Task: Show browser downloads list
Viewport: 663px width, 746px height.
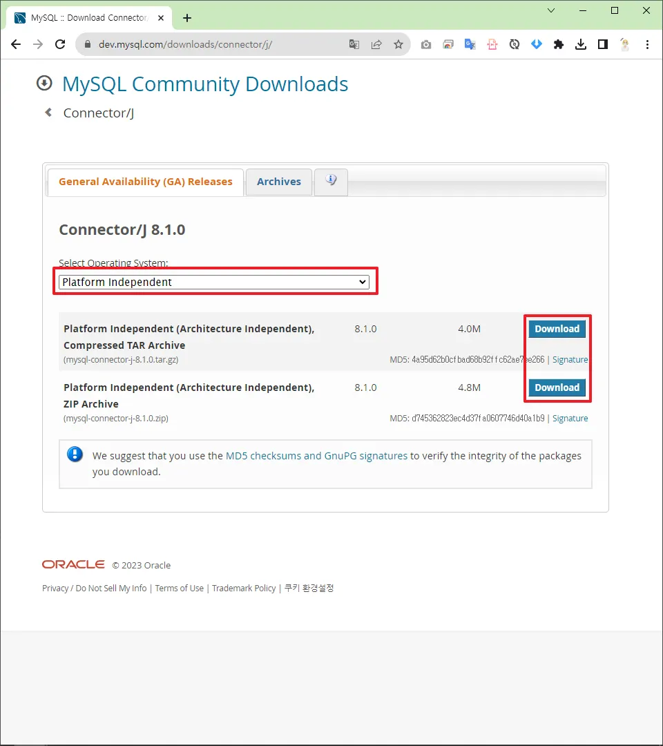Action: (x=581, y=44)
